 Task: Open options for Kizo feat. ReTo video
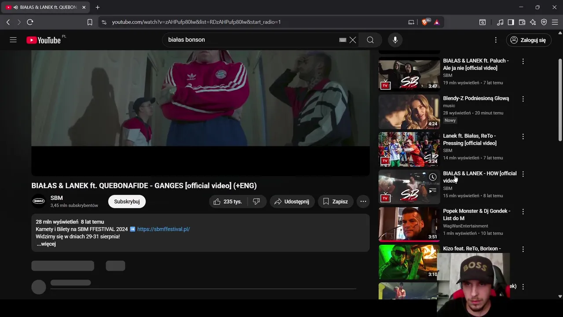tap(523, 249)
